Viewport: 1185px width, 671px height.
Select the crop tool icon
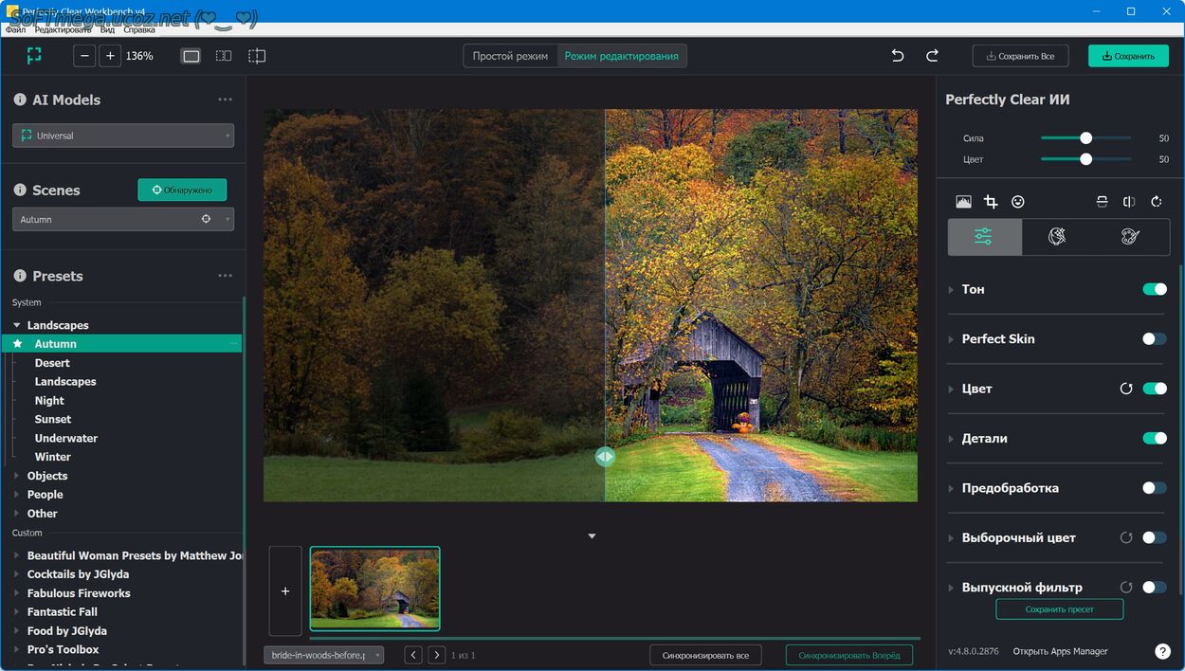pyautogui.click(x=991, y=202)
